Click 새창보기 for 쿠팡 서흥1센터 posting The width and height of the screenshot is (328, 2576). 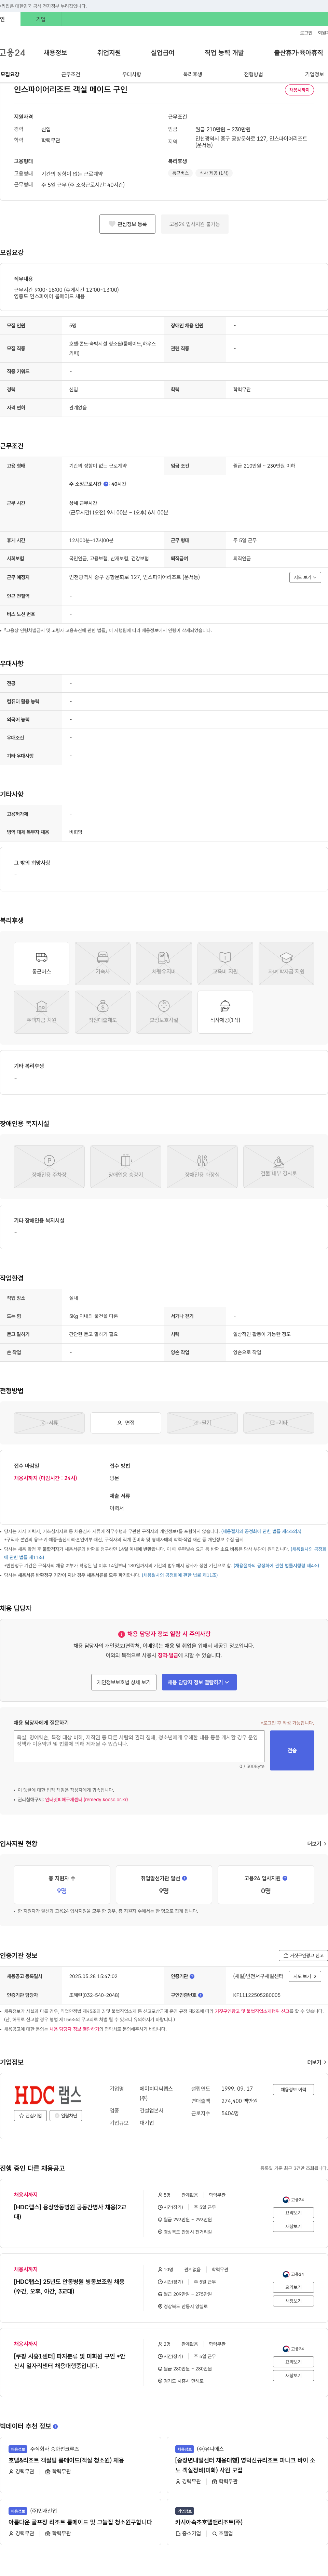[x=293, y=2375]
